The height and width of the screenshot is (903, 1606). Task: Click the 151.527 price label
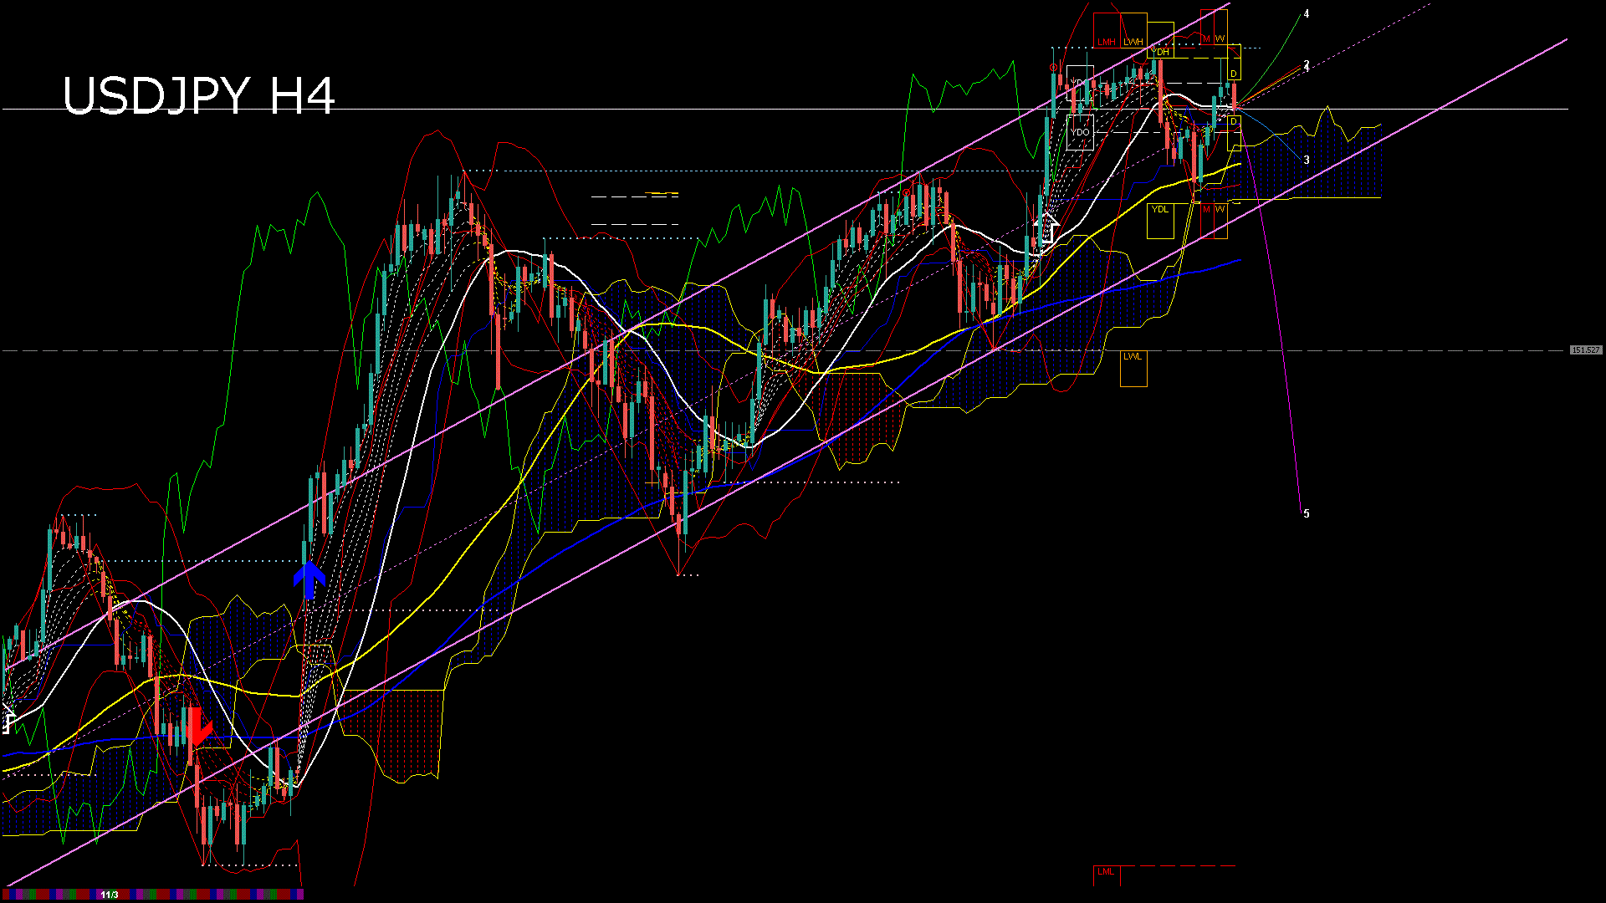(1585, 350)
